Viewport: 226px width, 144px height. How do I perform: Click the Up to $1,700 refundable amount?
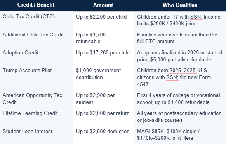tap(91, 38)
